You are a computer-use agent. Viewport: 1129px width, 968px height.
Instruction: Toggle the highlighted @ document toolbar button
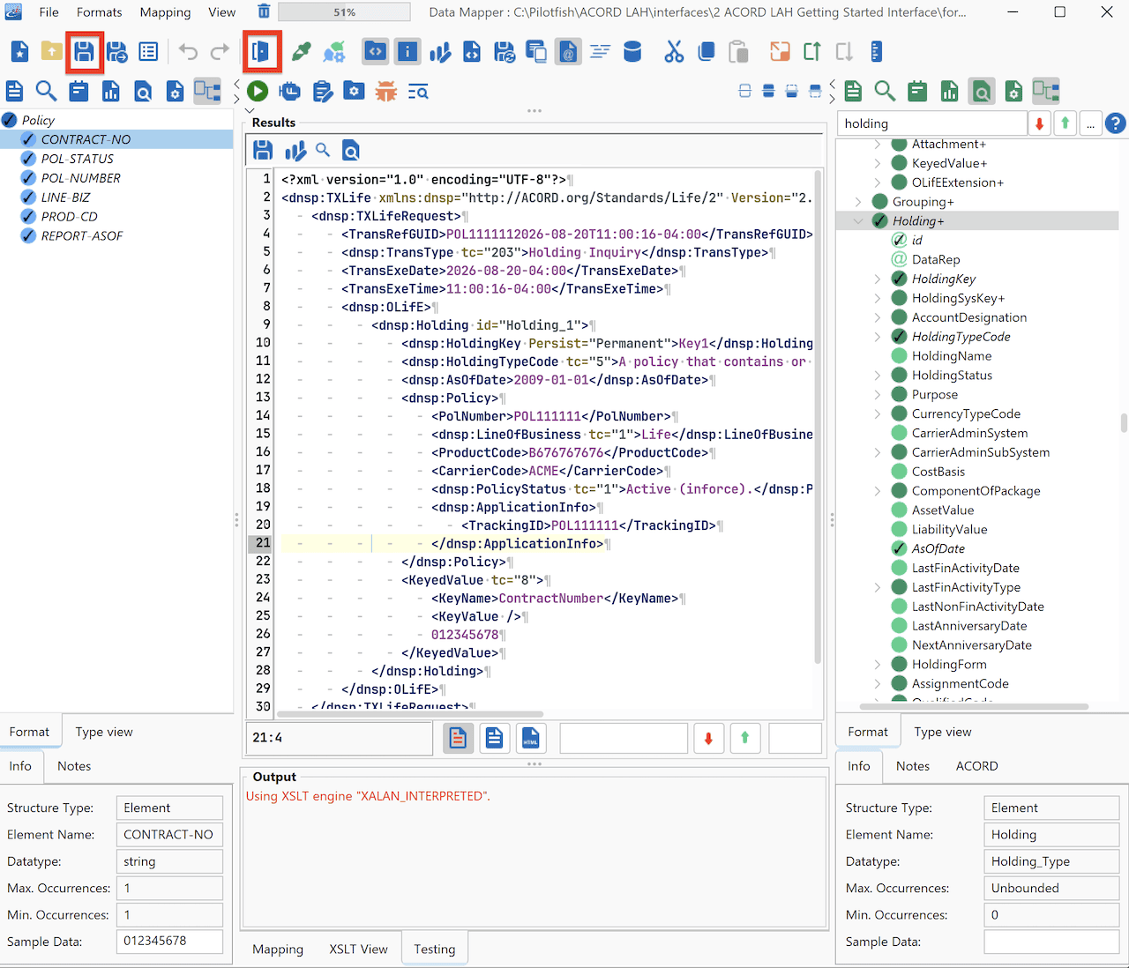568,52
